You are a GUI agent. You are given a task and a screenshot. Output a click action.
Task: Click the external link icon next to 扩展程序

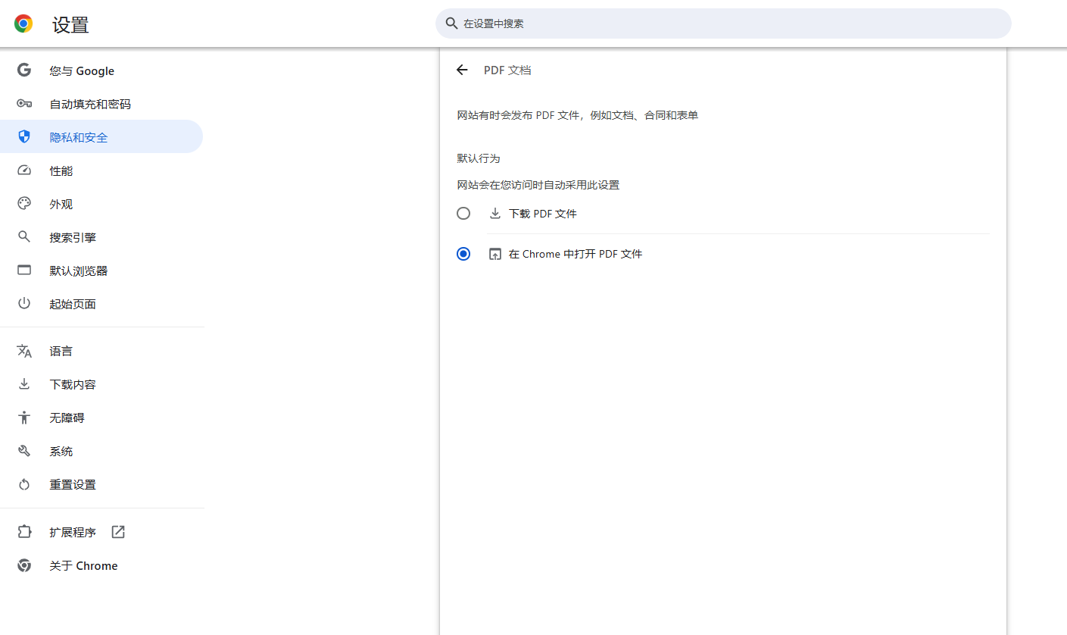pyautogui.click(x=118, y=532)
